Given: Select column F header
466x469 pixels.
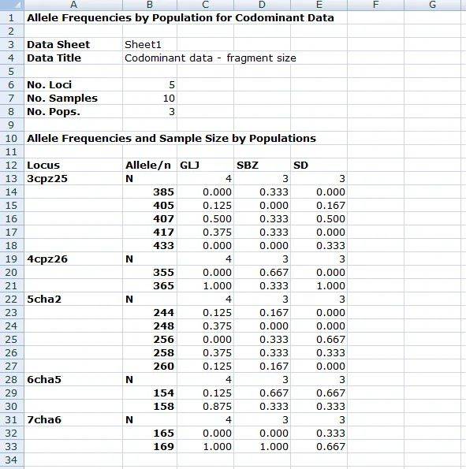Looking at the screenshot, I should pyautogui.click(x=375, y=5).
